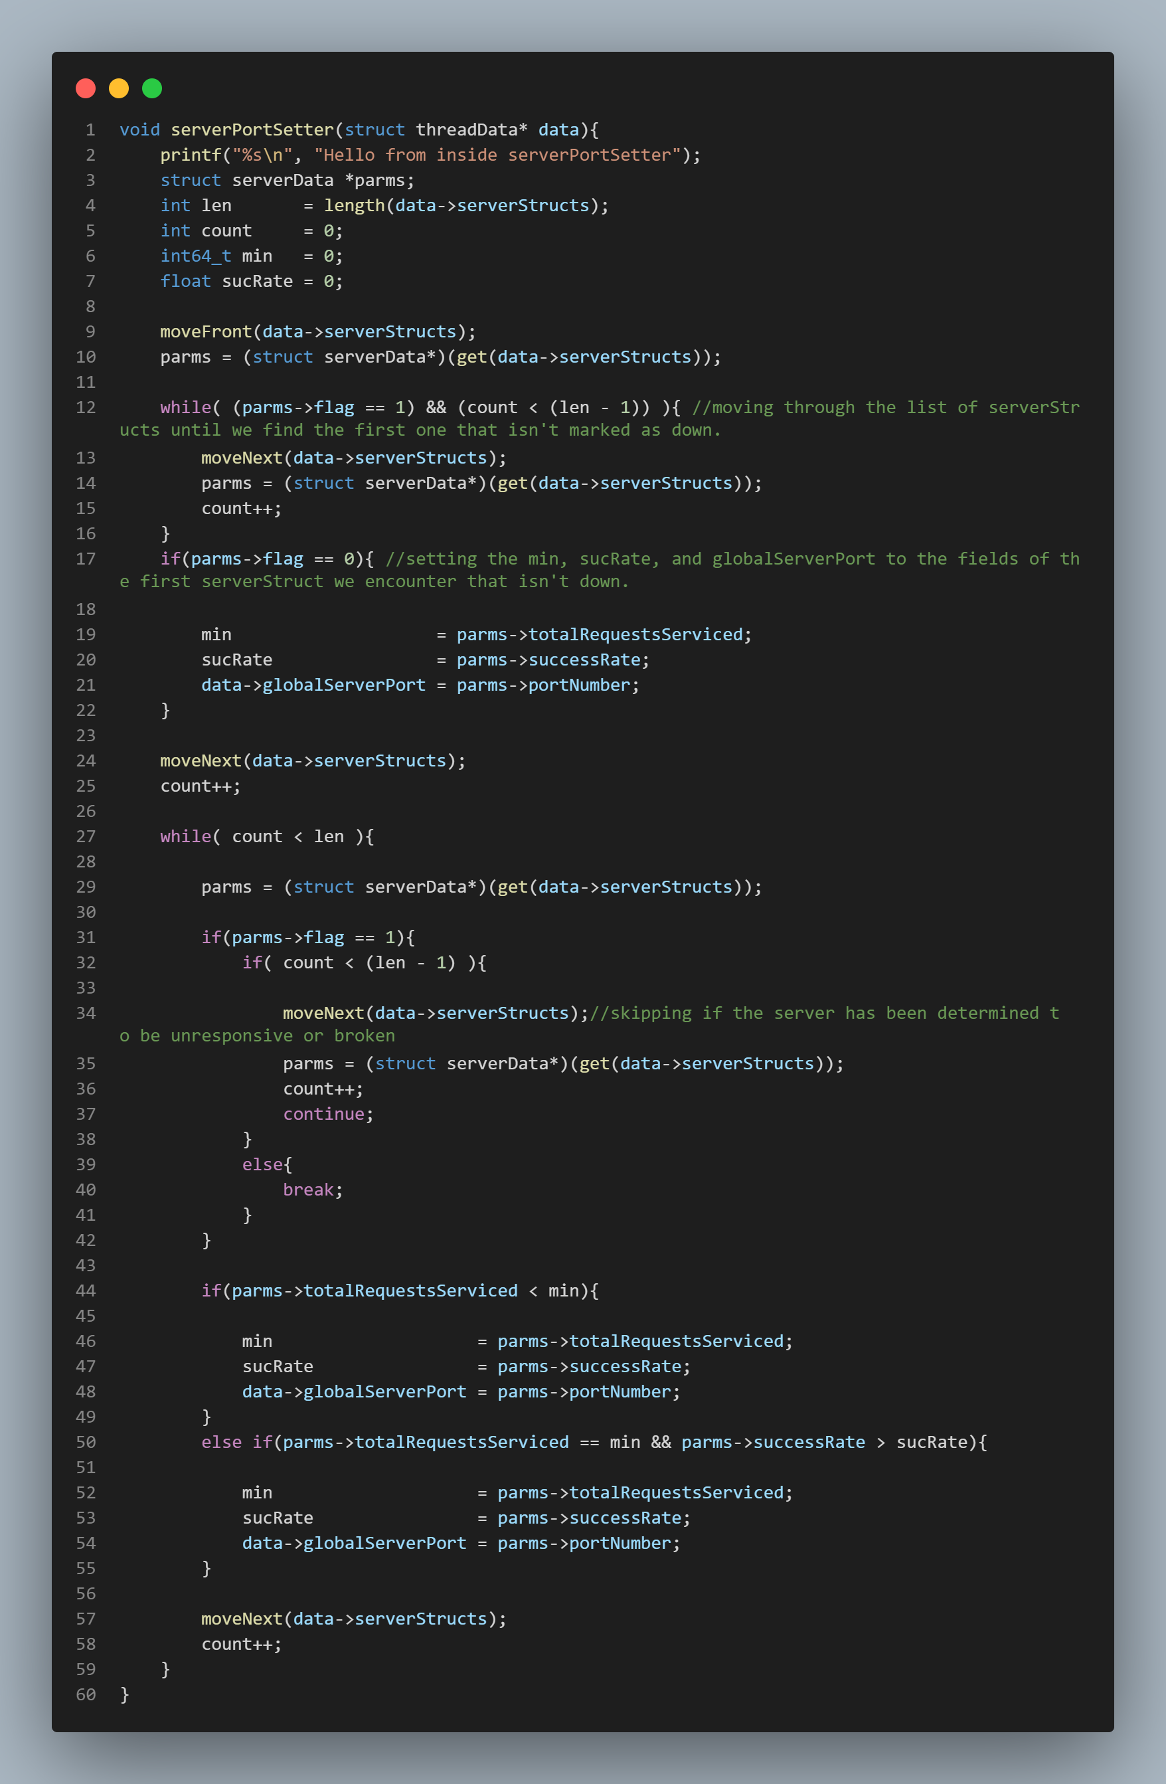Click moveNext call on line 13
This screenshot has height=1784, width=1166.
(241, 458)
